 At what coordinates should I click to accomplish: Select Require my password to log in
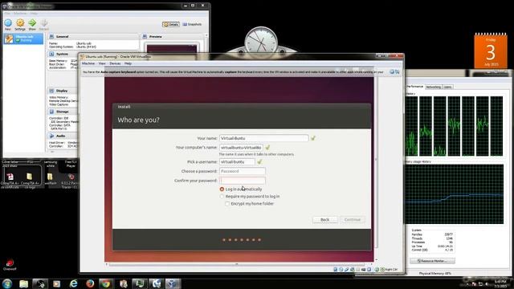coord(222,197)
